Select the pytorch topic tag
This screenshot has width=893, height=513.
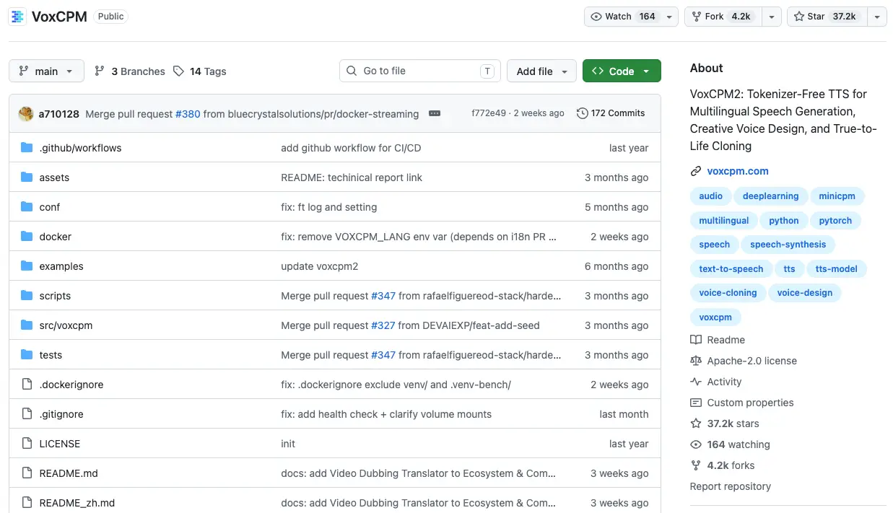pyautogui.click(x=836, y=221)
